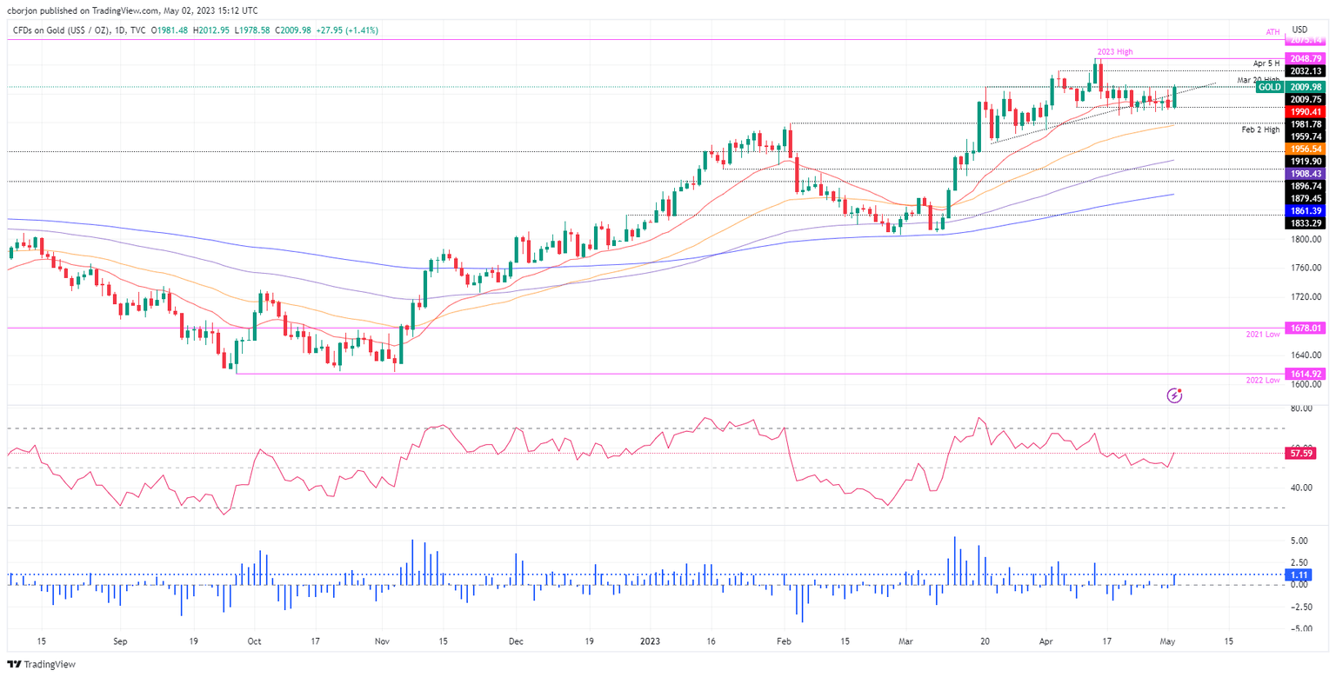Click the cborjon author name in the header

tap(21, 10)
